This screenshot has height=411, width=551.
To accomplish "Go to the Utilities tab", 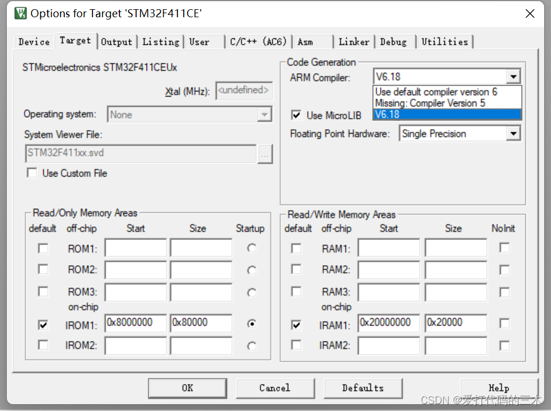I will click(x=445, y=42).
